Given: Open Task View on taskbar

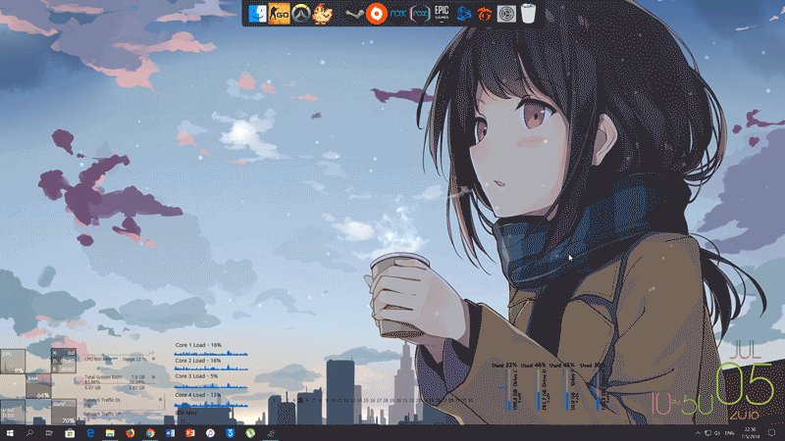Looking at the screenshot, I should click(x=49, y=433).
